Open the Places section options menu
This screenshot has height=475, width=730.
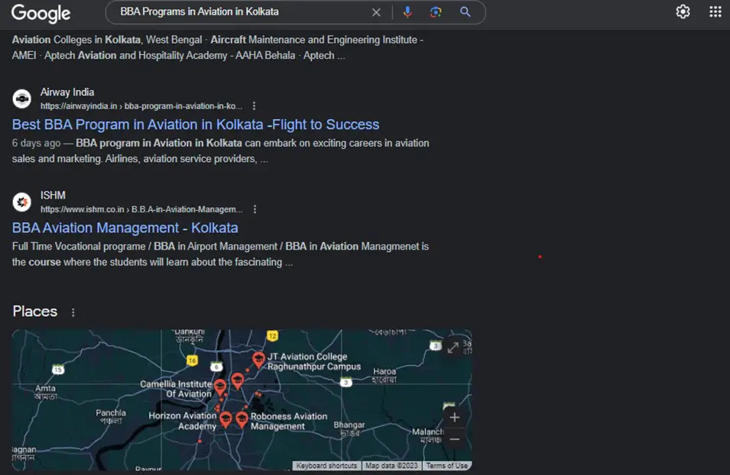(73, 312)
